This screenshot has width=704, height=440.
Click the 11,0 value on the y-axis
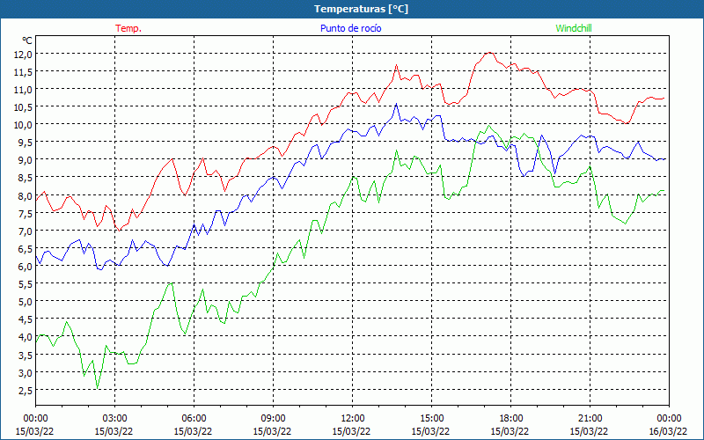click(24, 90)
